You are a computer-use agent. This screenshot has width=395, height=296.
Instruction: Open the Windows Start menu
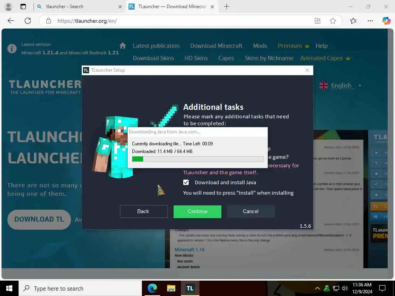click(9, 288)
